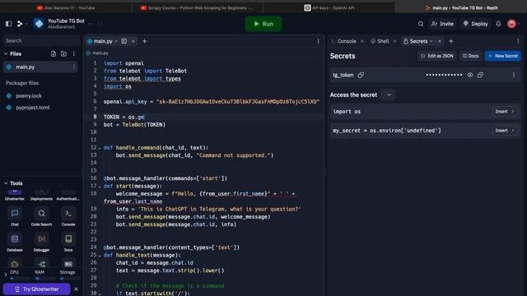The image size is (527, 296).
Task: Copy the tg_token secret value
Action: (x=480, y=75)
